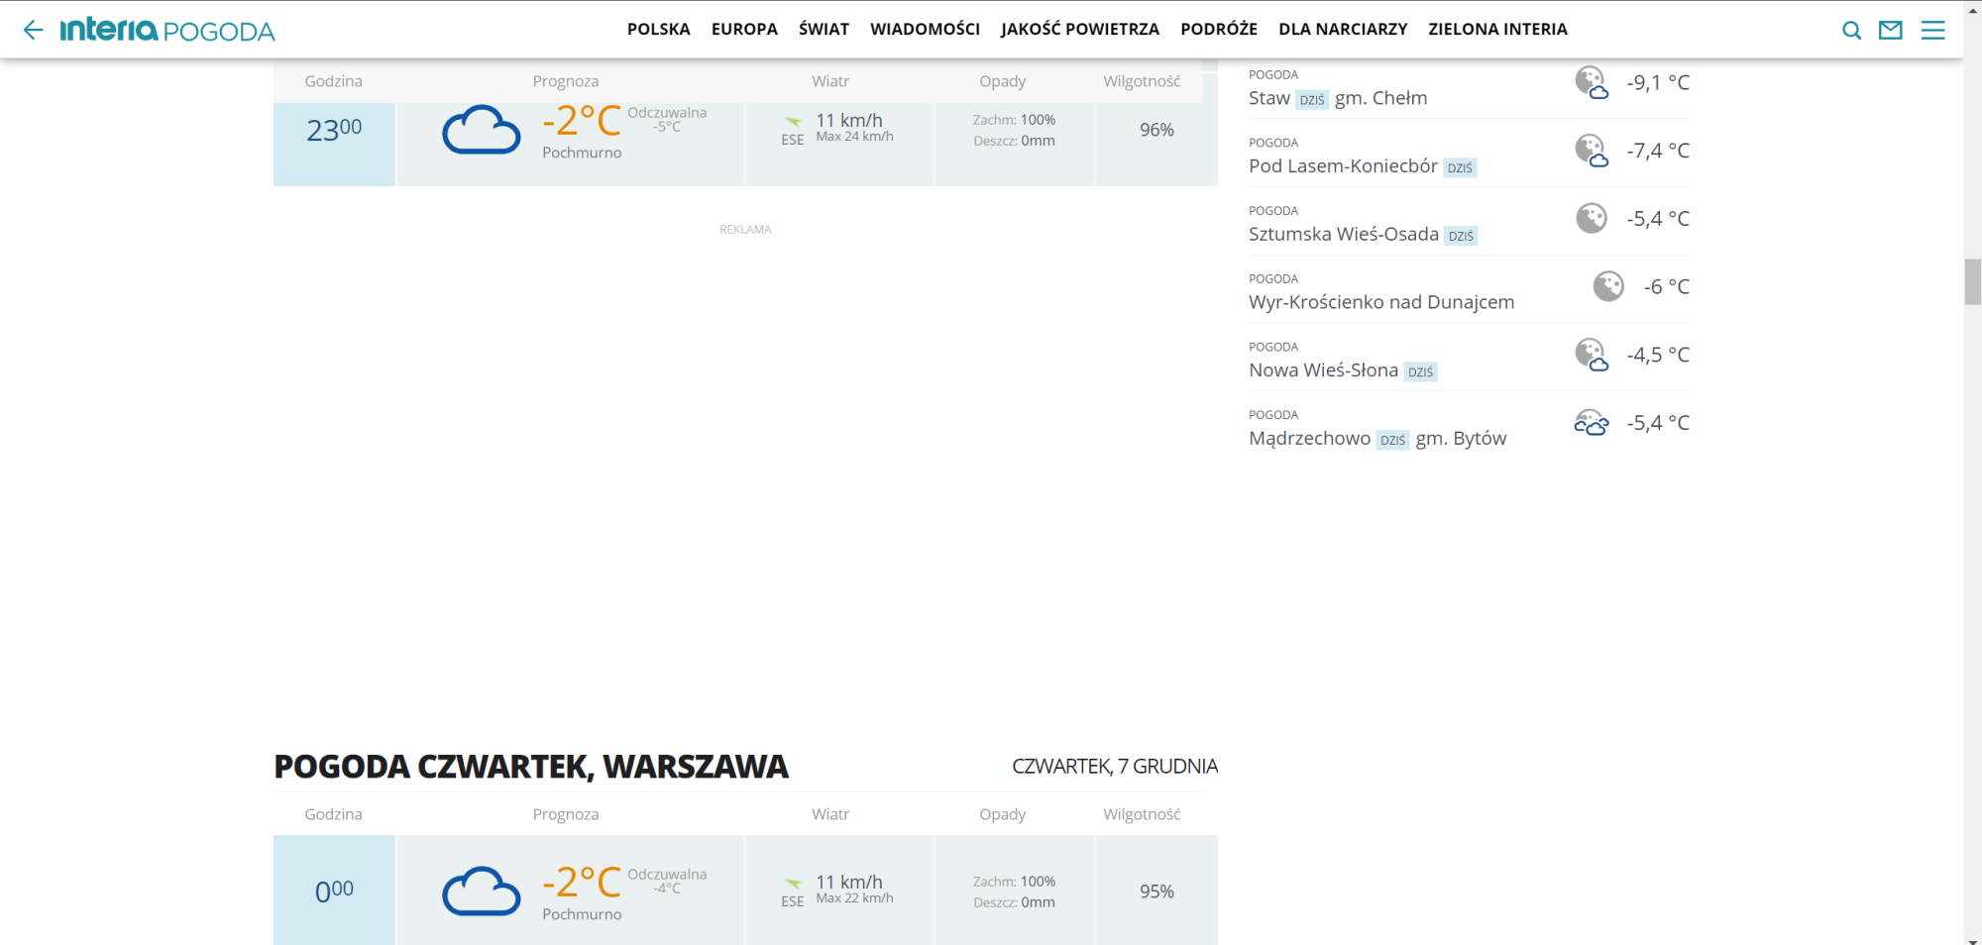The image size is (1982, 945).
Task: Click the snowy night icon next to Staw
Action: (x=1592, y=83)
